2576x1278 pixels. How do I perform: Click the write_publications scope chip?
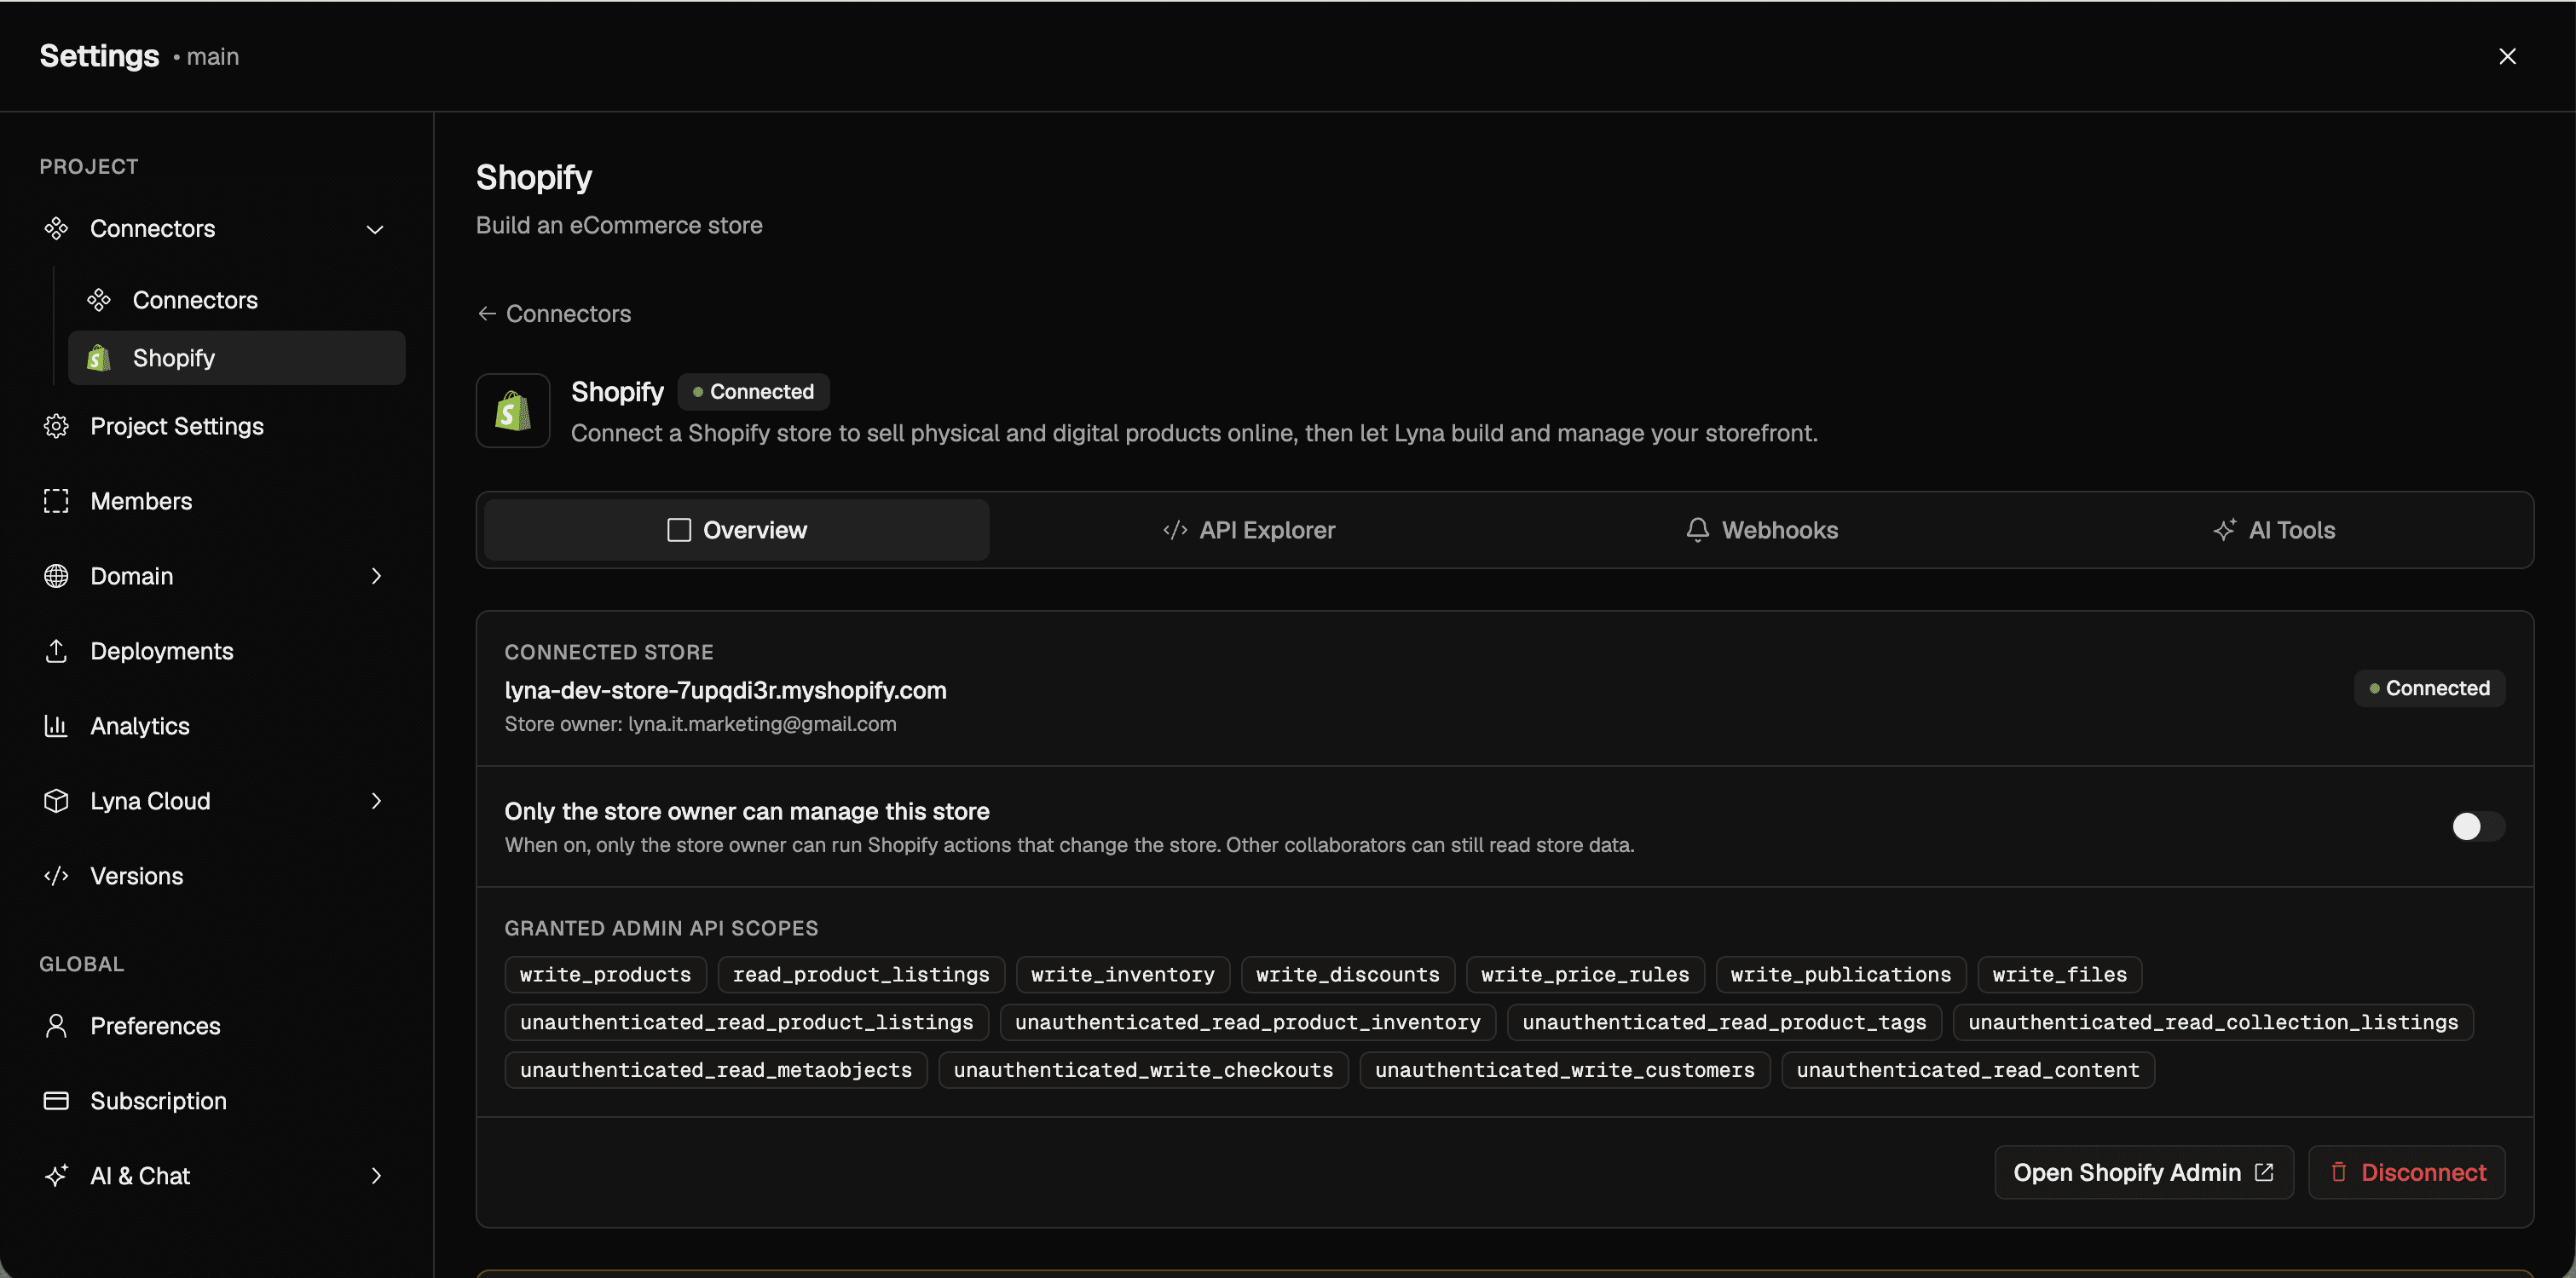(1841, 974)
